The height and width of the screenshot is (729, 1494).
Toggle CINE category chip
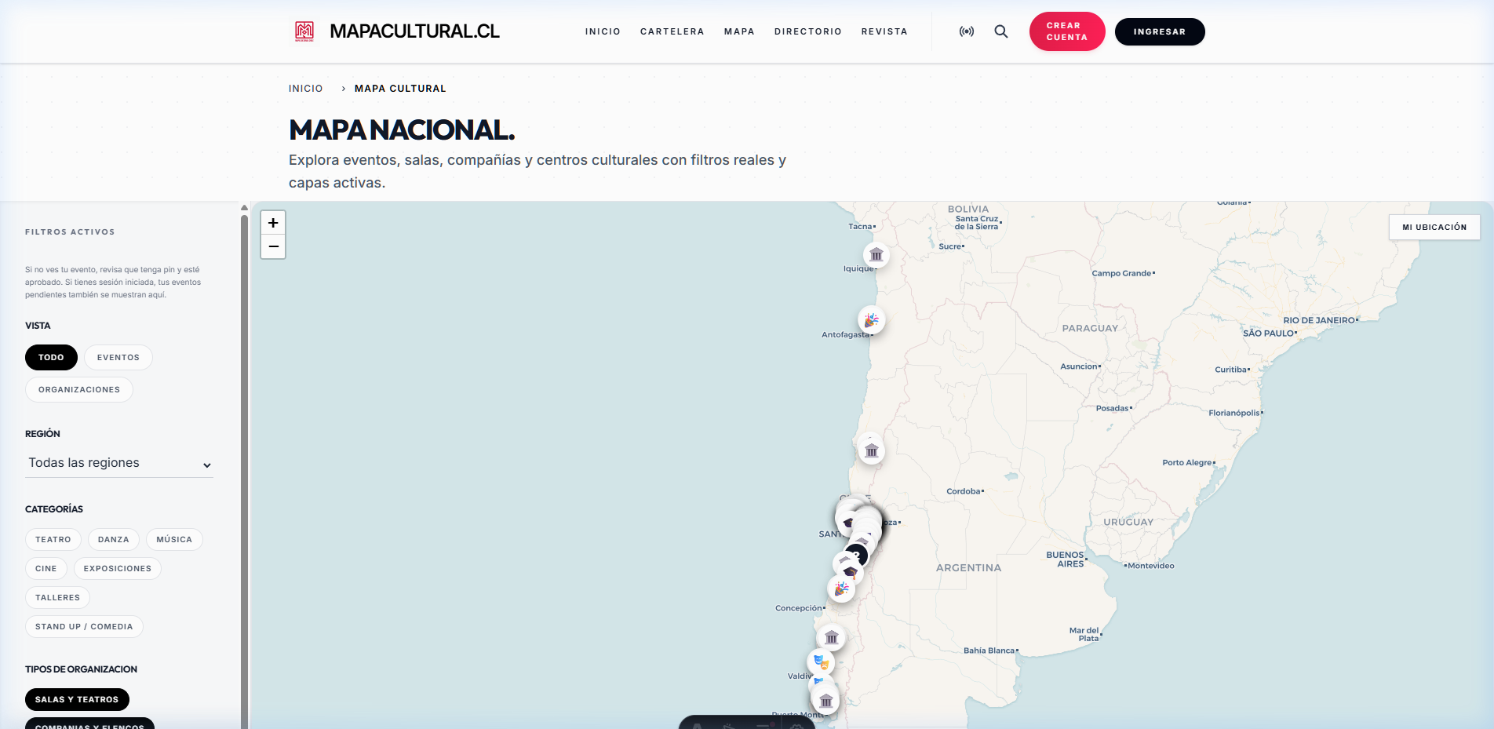[x=46, y=568]
